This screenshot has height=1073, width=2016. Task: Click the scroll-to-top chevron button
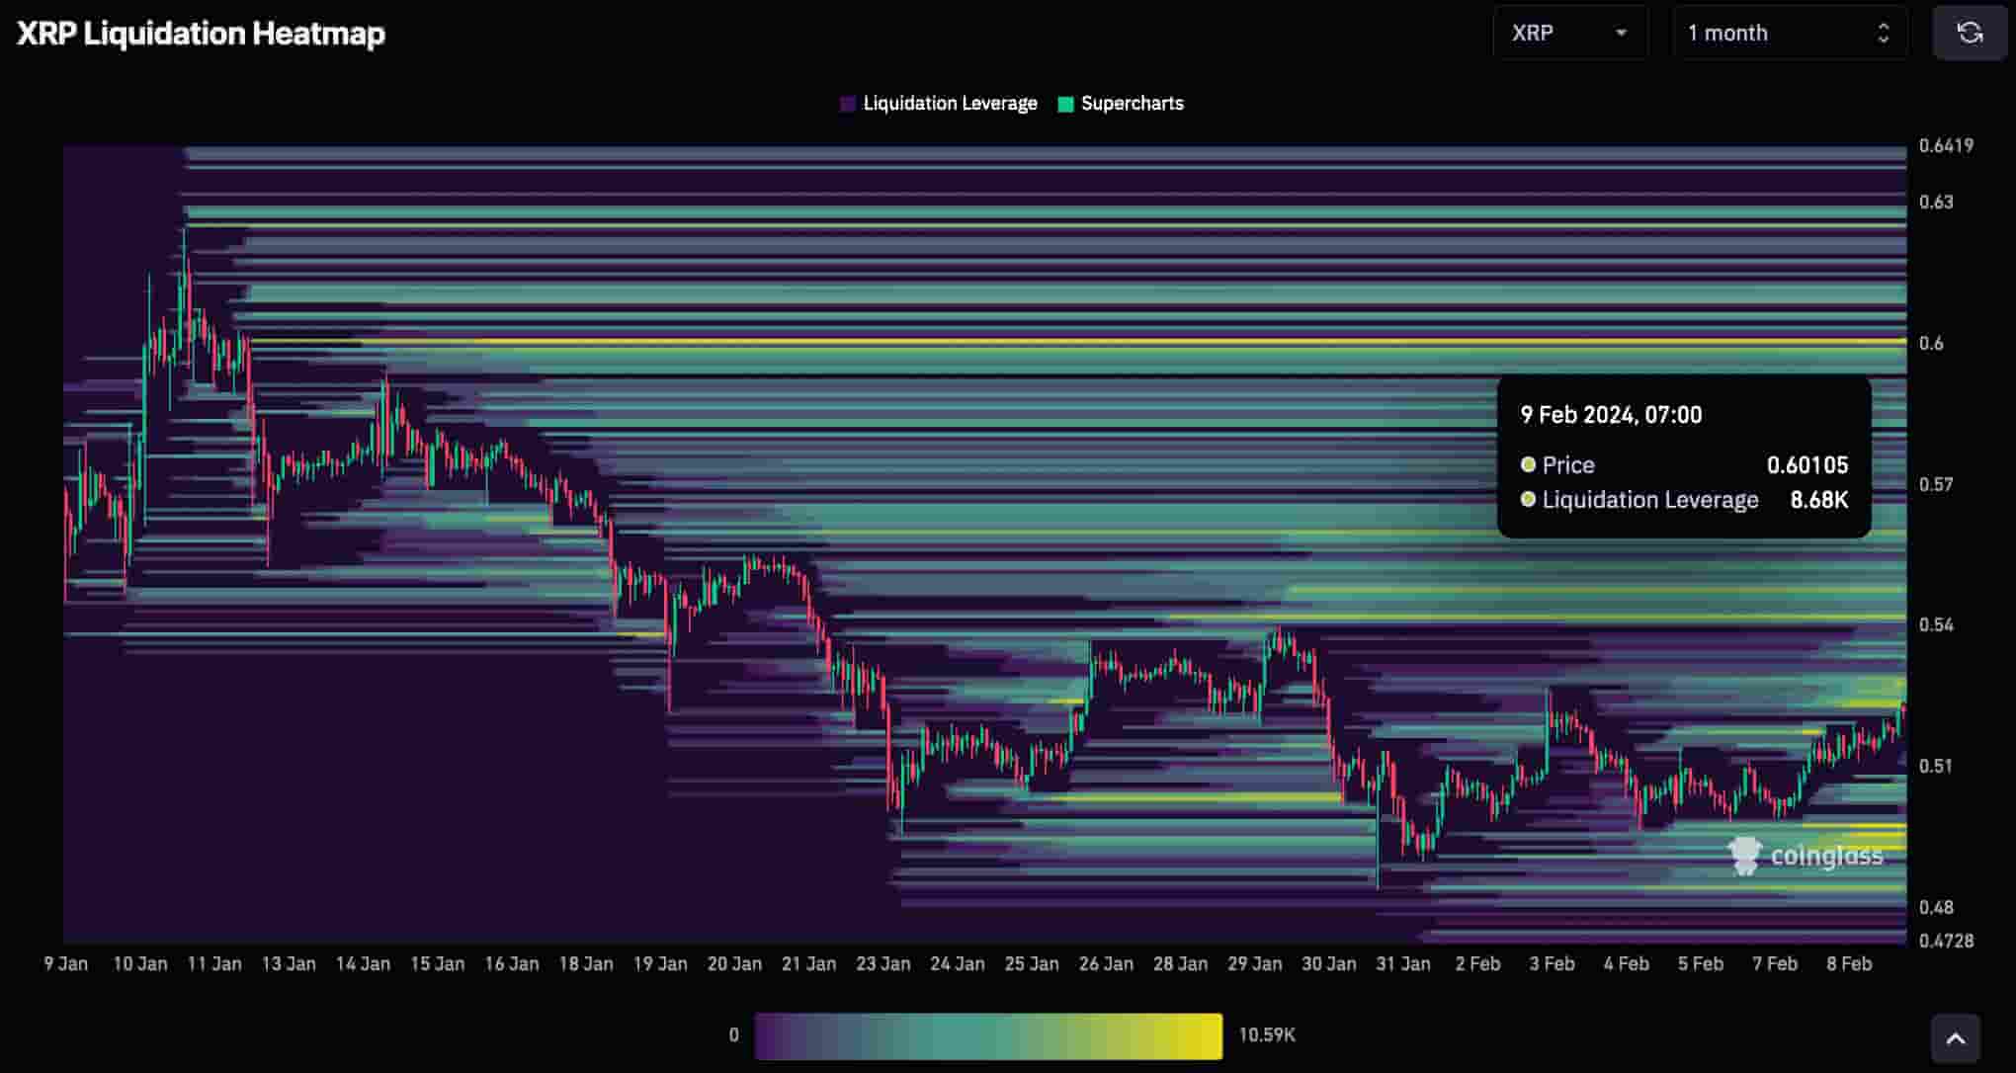tap(1955, 1038)
